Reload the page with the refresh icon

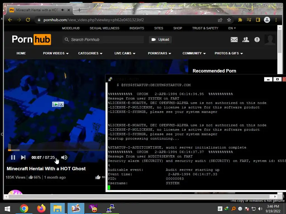pos(28,20)
